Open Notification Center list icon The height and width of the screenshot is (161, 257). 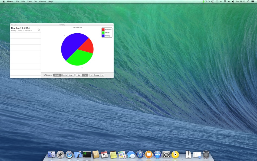pos(253,1)
